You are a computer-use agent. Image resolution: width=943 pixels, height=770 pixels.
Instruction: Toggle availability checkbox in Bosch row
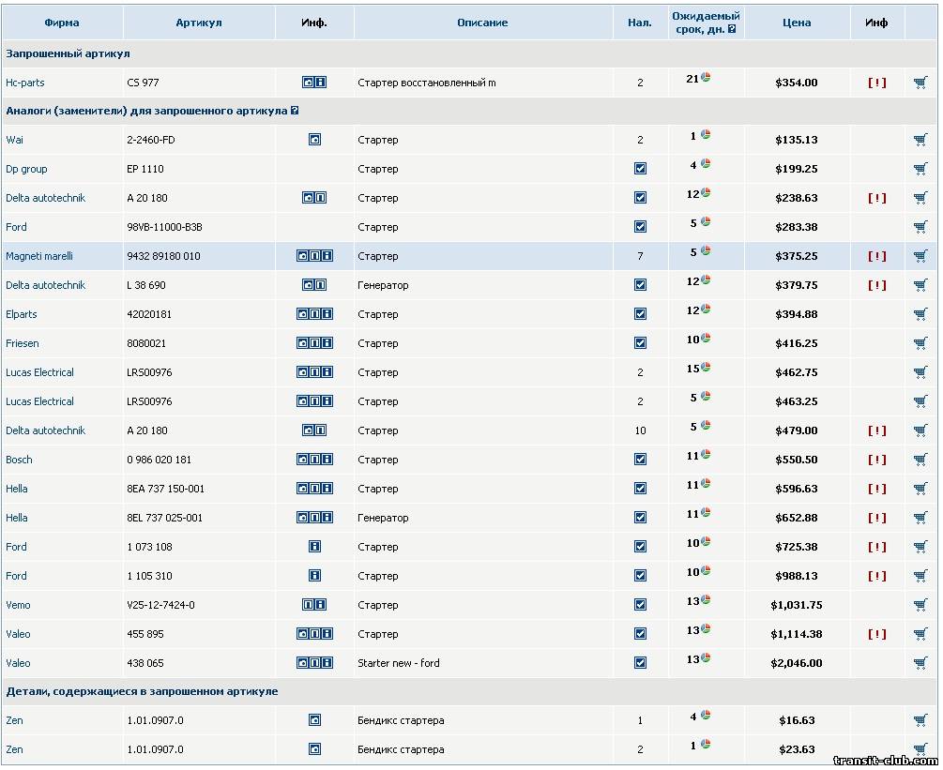pos(641,460)
